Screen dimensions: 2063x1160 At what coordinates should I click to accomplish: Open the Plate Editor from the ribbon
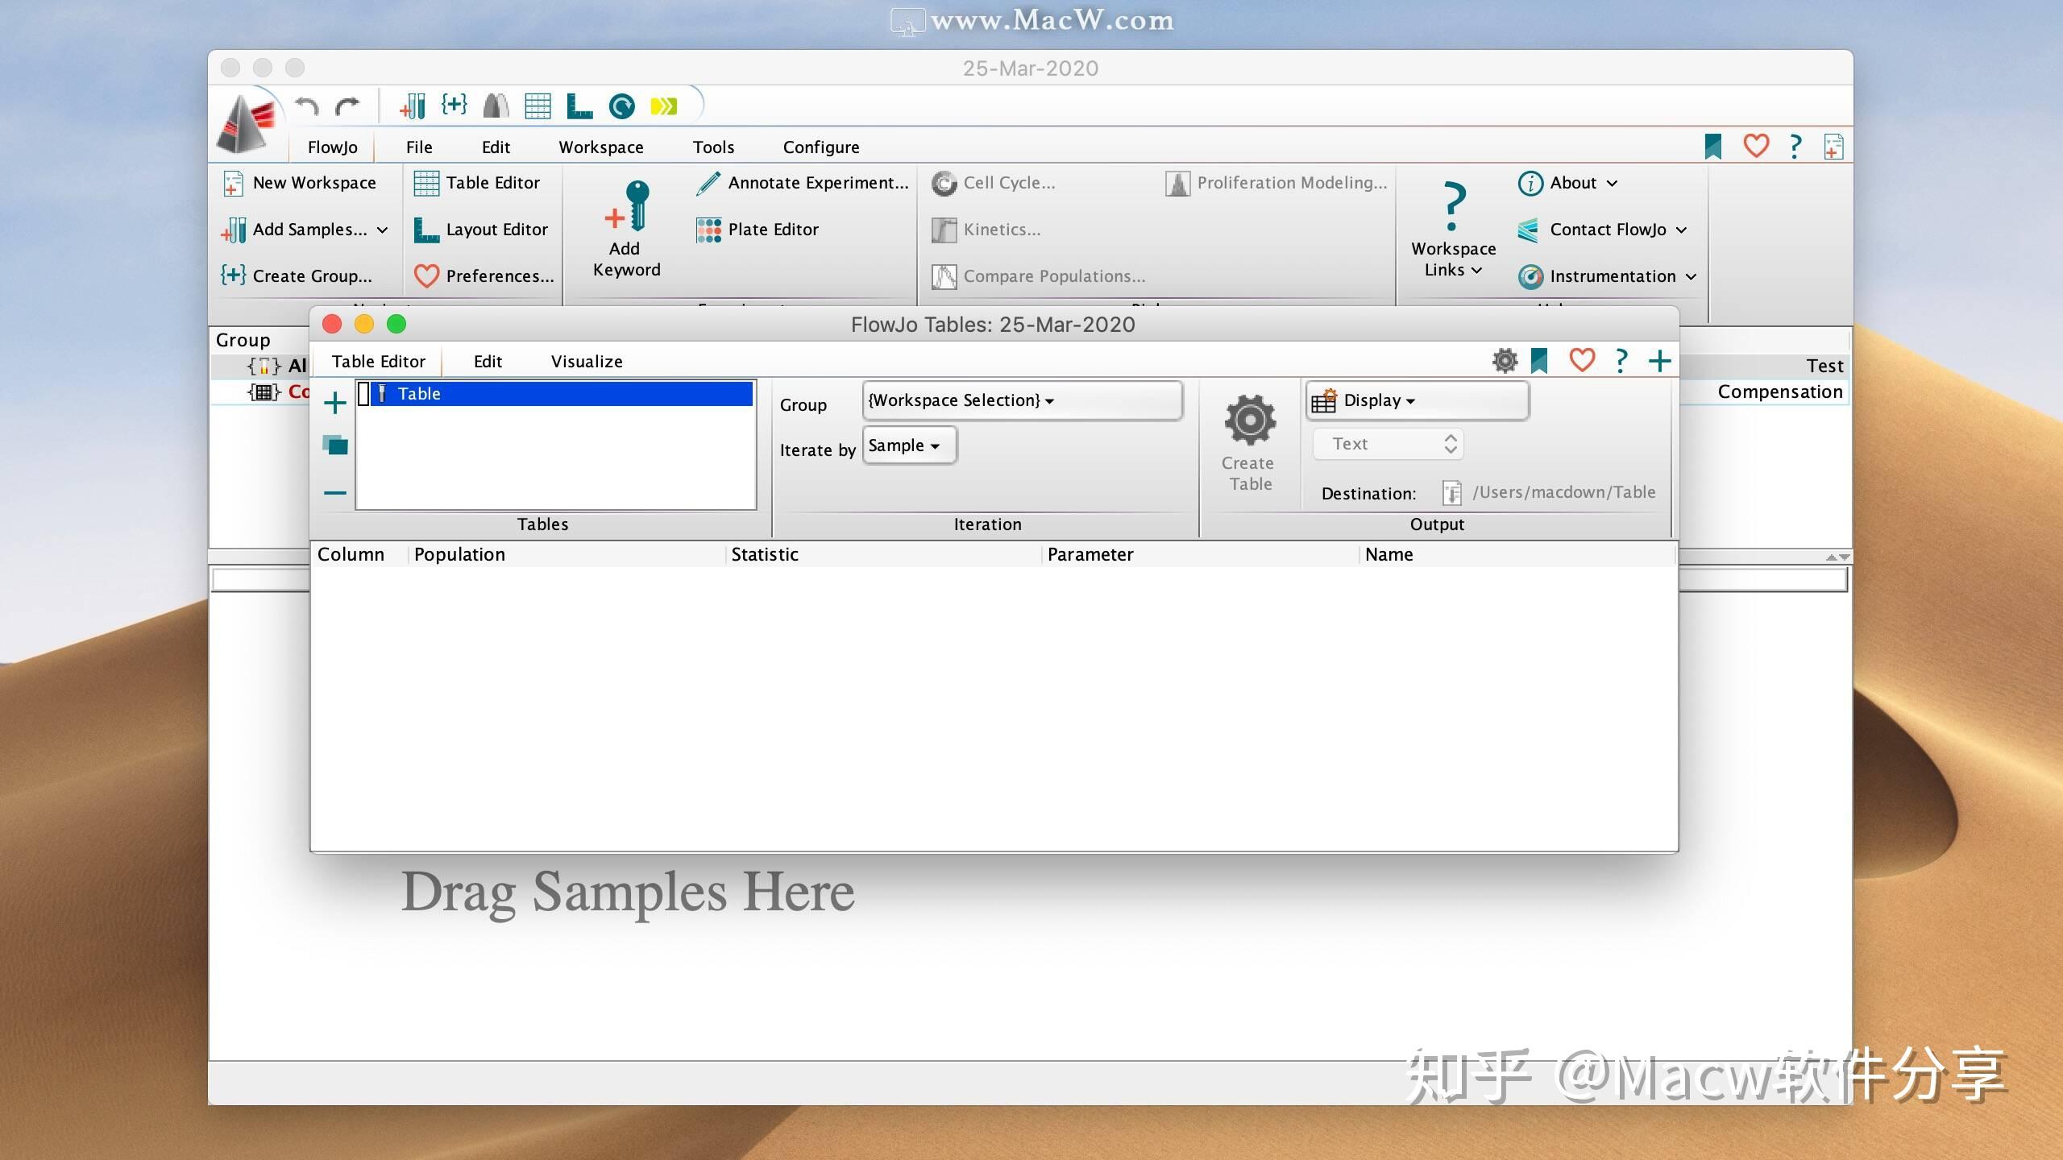point(771,230)
